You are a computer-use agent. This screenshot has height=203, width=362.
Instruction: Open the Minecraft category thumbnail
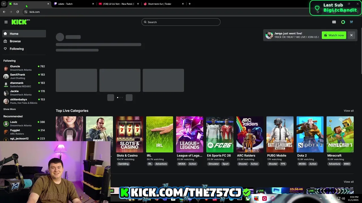pos(340,134)
